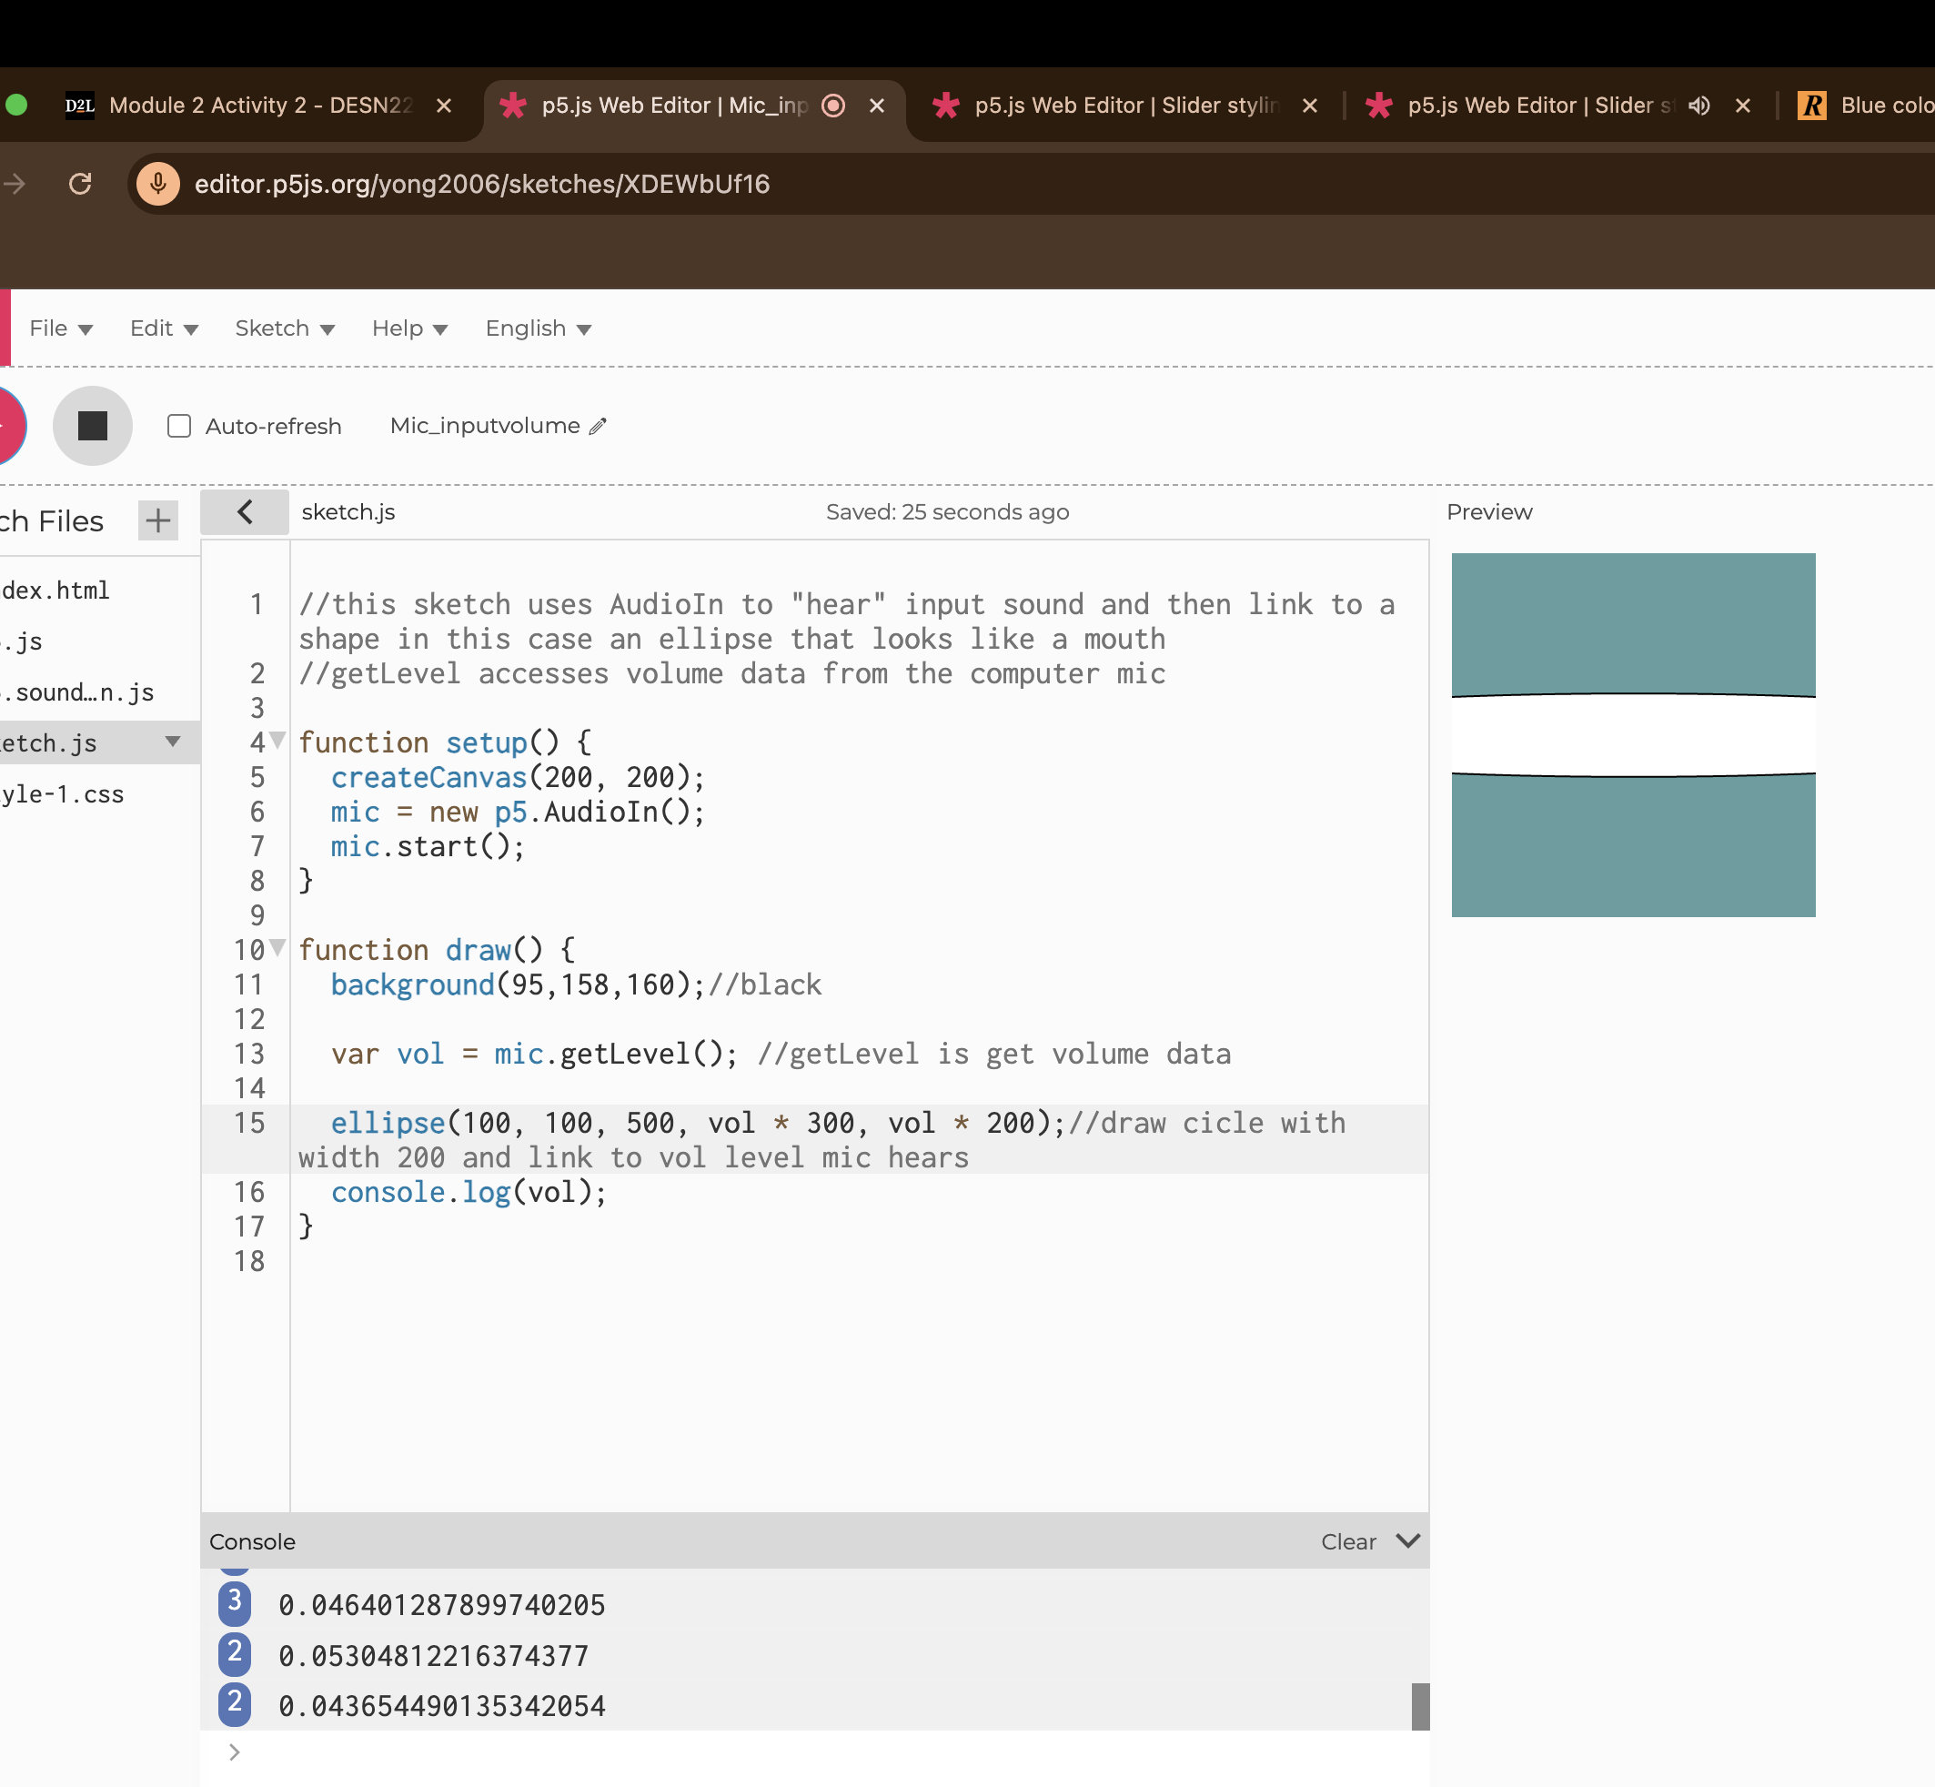The height and width of the screenshot is (1787, 1935).
Task: Clear the console output
Action: click(1348, 1541)
